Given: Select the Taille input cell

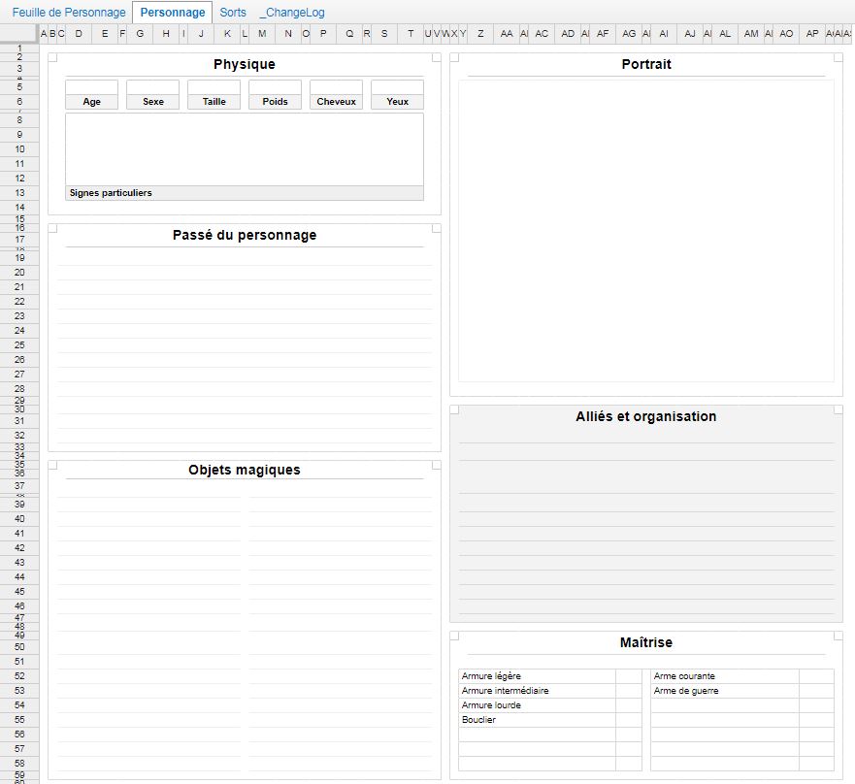Looking at the screenshot, I should [x=214, y=87].
